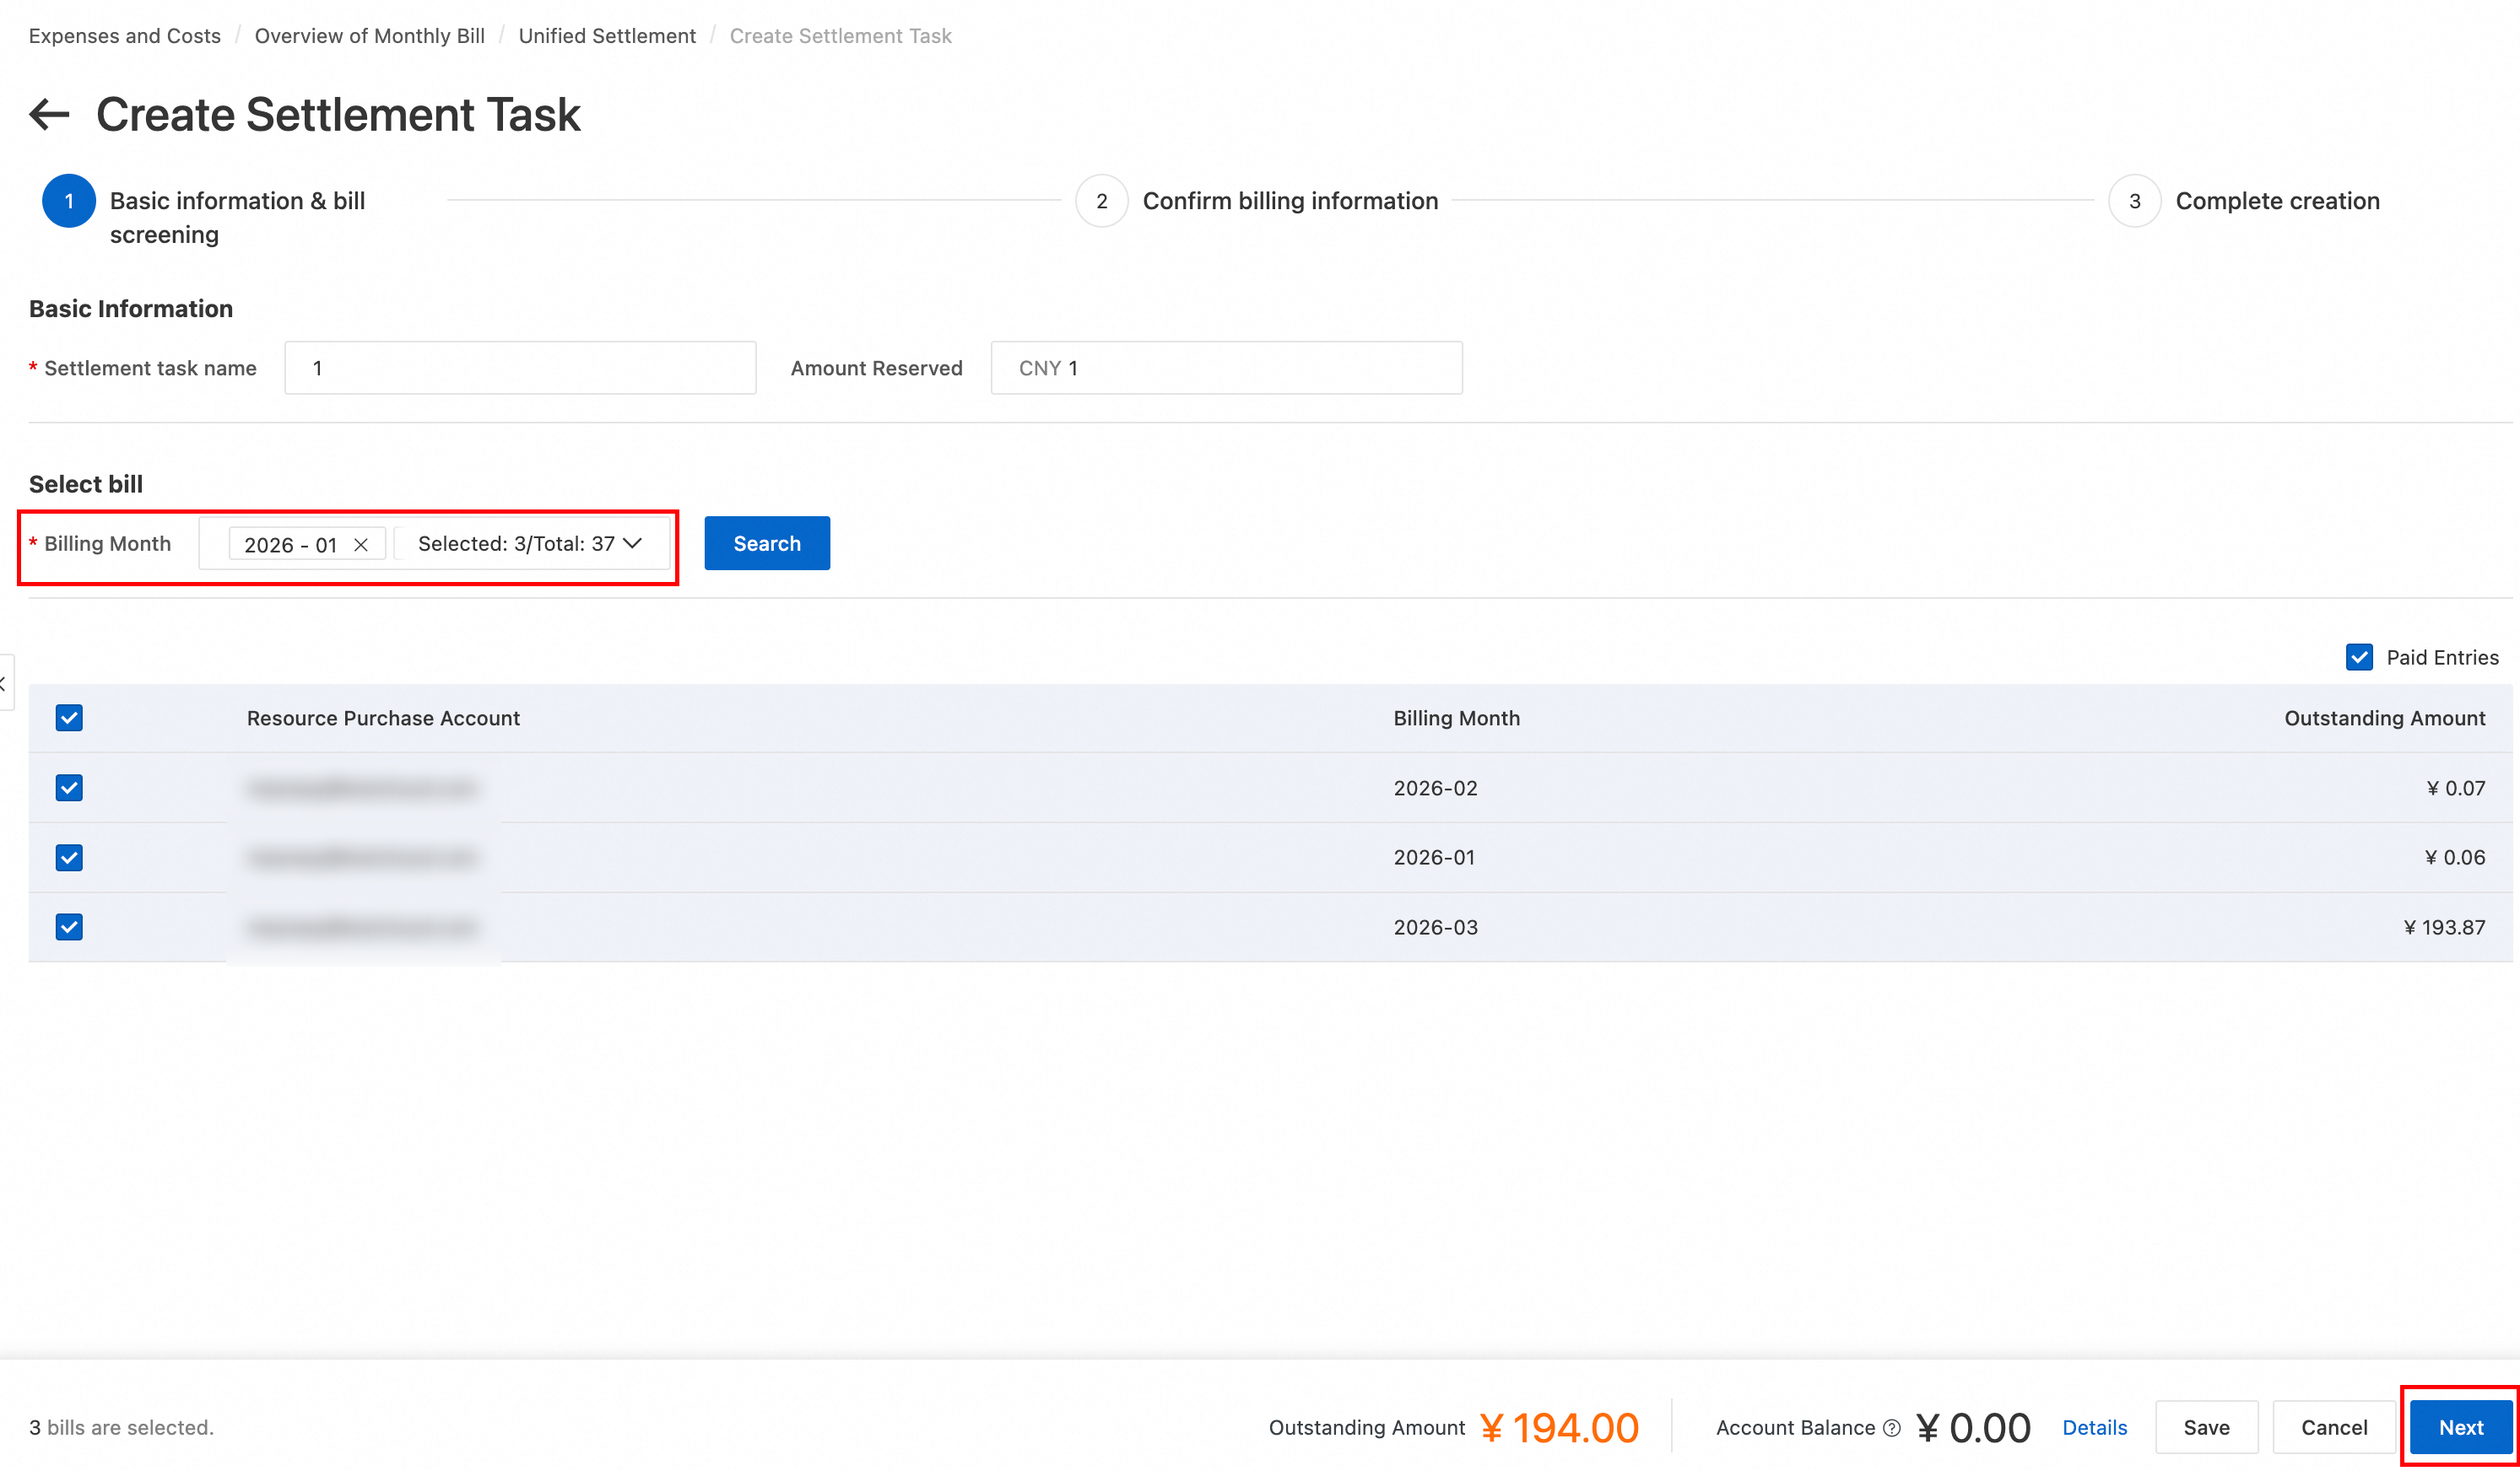This screenshot has width=2520, height=1471.
Task: Open the Selected: 3/Total: 37 dropdown
Action: tap(530, 544)
